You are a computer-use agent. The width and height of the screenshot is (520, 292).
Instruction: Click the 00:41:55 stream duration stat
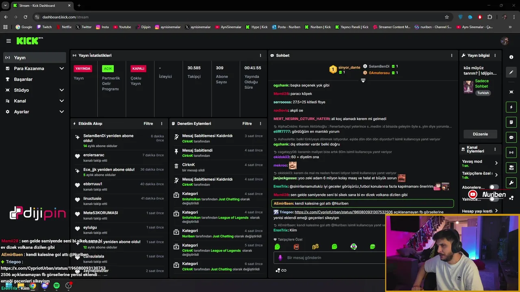tap(253, 77)
